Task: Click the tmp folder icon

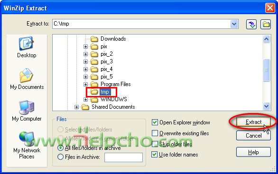Action: pyautogui.click(x=94, y=92)
